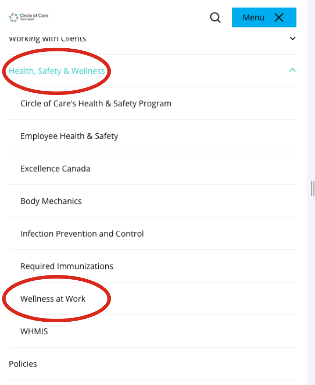Click the Circle of Care logo

click(29, 17)
